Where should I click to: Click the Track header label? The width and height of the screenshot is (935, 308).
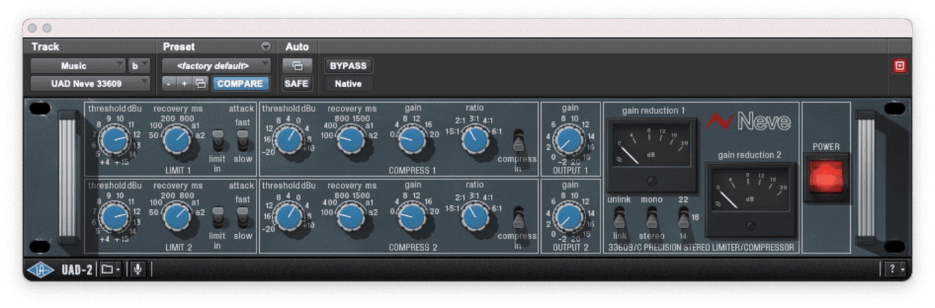click(x=45, y=47)
